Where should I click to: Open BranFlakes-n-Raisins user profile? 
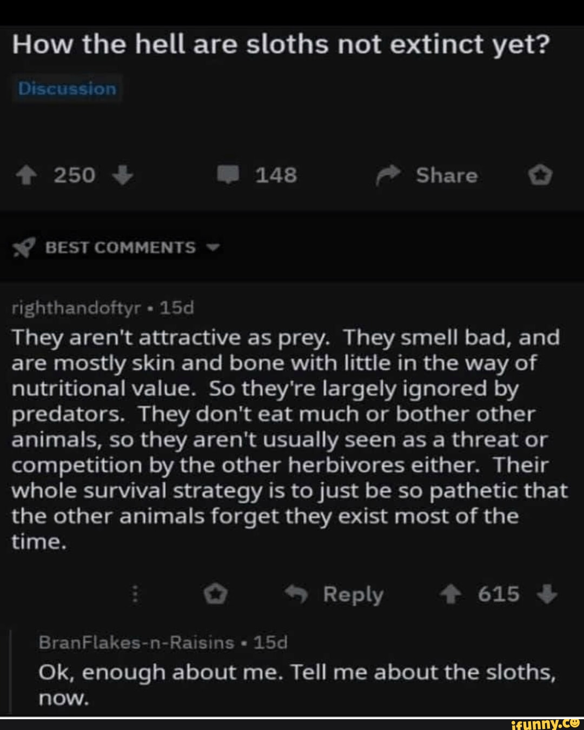[x=136, y=642]
